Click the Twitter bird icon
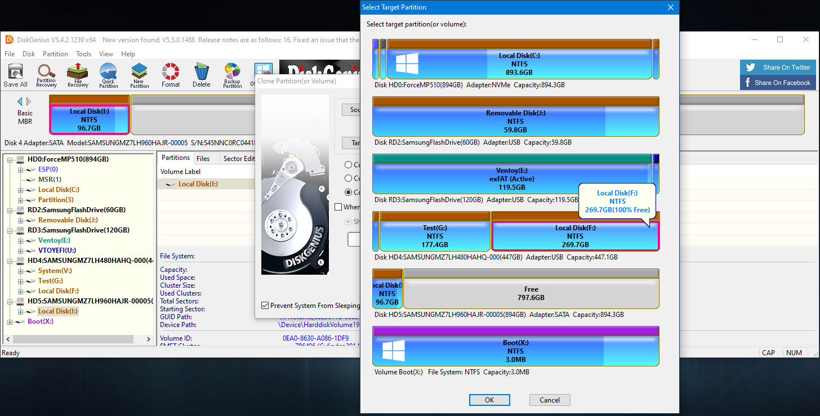Image resolution: width=820 pixels, height=416 pixels. click(x=750, y=67)
